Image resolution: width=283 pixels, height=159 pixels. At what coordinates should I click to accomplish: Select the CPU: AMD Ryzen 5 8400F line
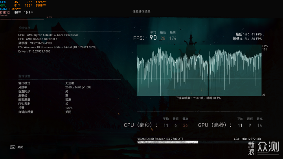[x=48, y=35]
